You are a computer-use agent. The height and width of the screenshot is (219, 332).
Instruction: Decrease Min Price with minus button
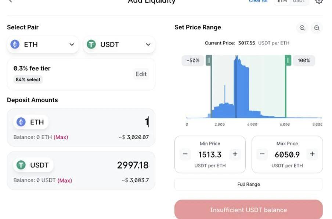click(x=185, y=154)
